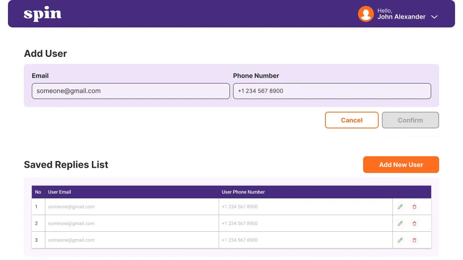Click the Email field label
This screenshot has width=463, height=260.
[40, 76]
